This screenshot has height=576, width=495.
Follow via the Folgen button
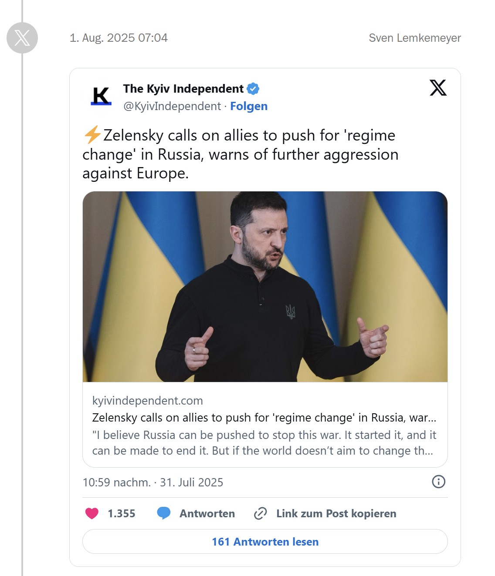coord(249,106)
